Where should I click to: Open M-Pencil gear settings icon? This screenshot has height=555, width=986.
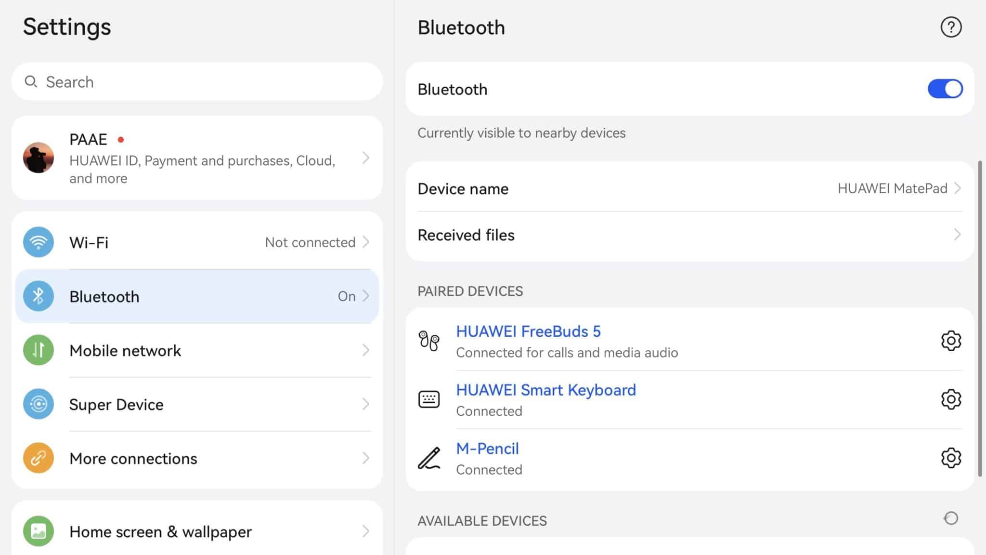point(951,458)
